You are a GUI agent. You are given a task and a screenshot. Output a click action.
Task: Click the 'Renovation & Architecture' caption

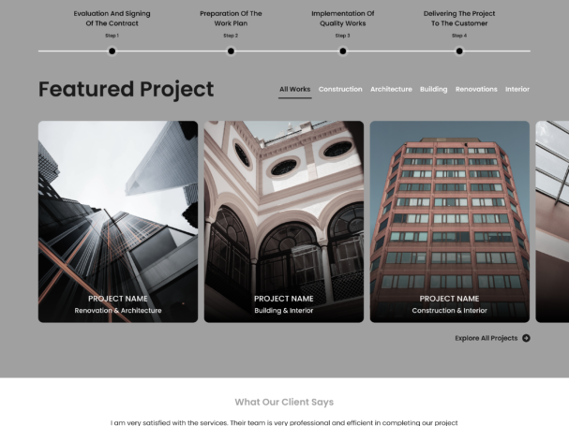pos(118,310)
